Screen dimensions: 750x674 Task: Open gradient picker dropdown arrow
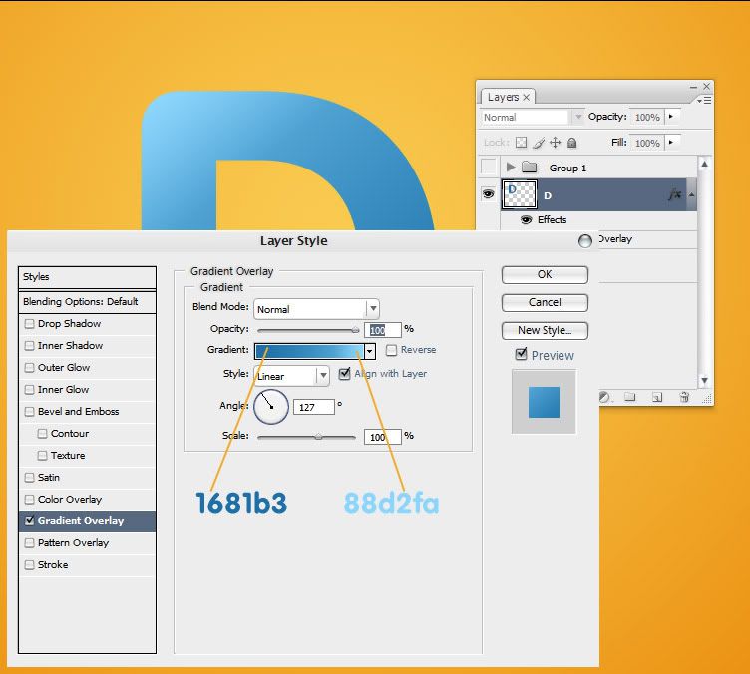[370, 351]
